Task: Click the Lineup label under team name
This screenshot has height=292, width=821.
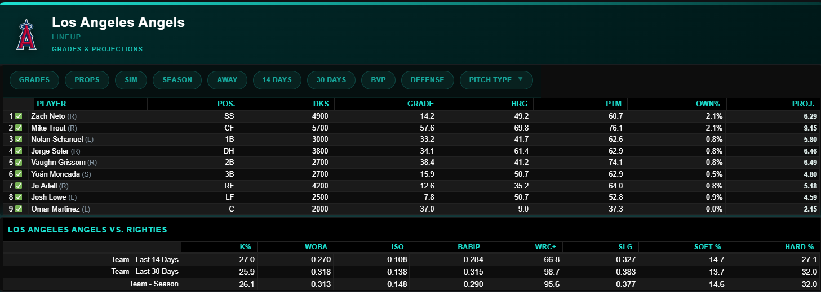Action: (x=66, y=37)
